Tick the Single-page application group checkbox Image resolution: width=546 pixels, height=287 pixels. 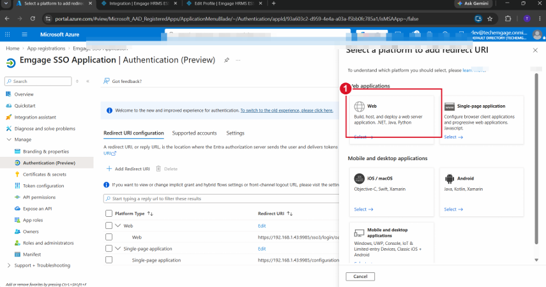point(109,248)
